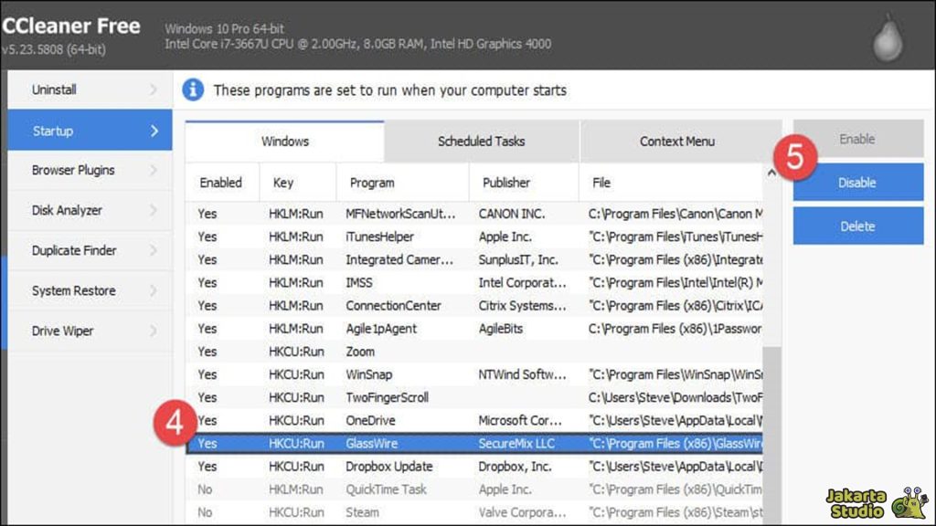Select the TwoFingerScroll entry

(x=474, y=397)
